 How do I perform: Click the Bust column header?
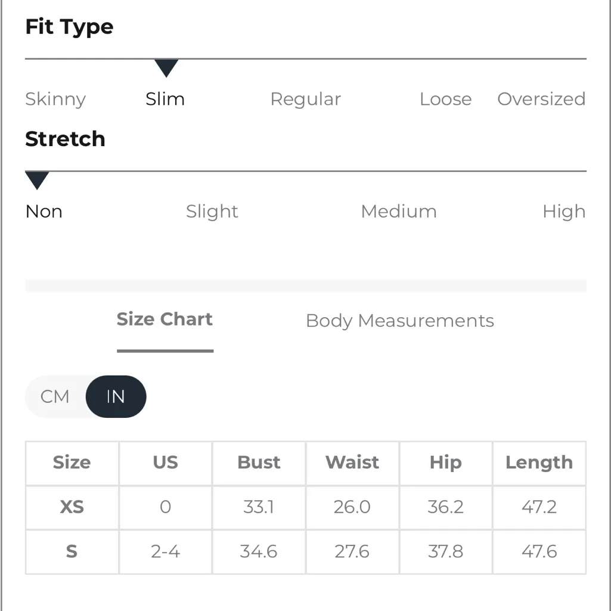pos(259,463)
